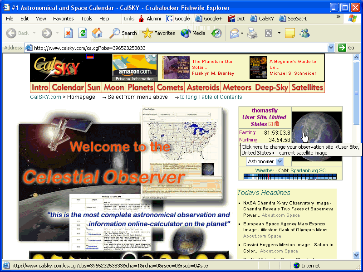363x272 pixels.
Task: Click the yellow note toolbar icon
Action: 289,33
